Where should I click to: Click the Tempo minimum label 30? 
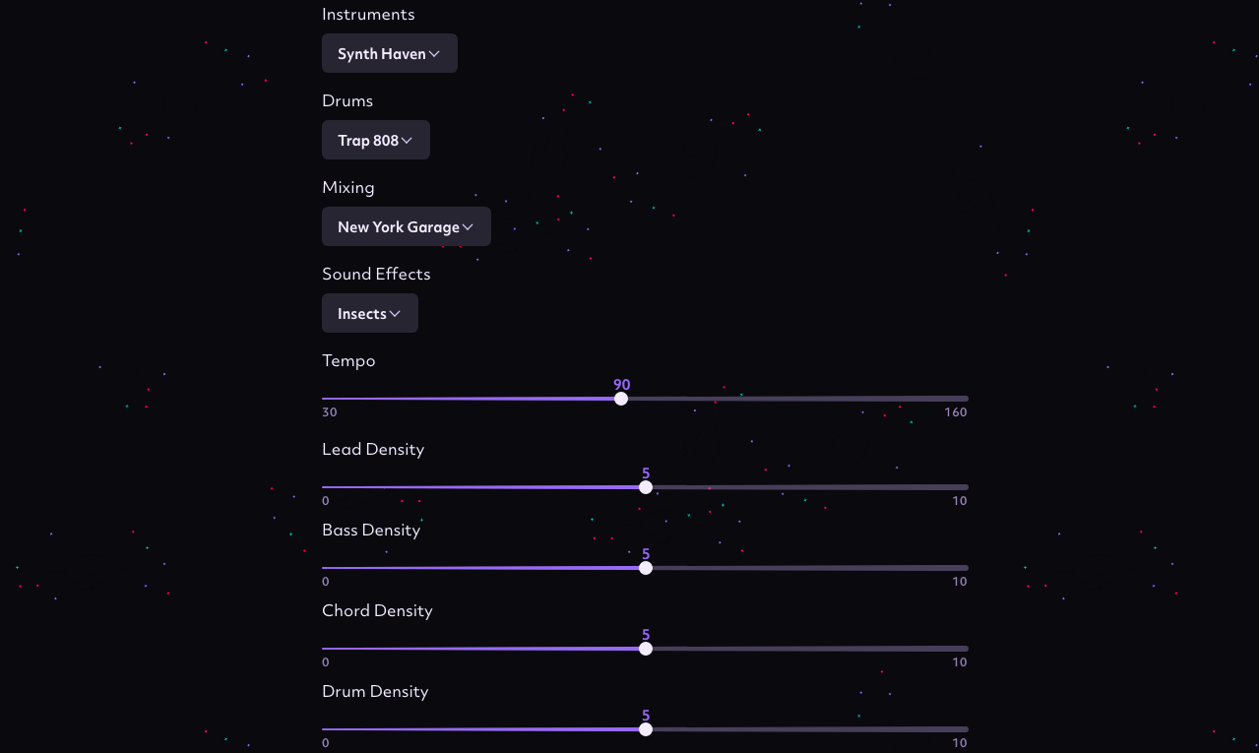tap(330, 412)
